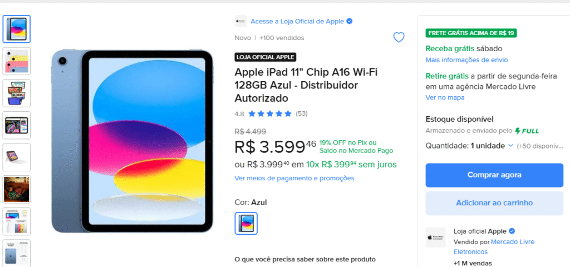570x267 pixels.
Task: Open Acesse a Loja Oficial de Apple link
Action: 297,22
